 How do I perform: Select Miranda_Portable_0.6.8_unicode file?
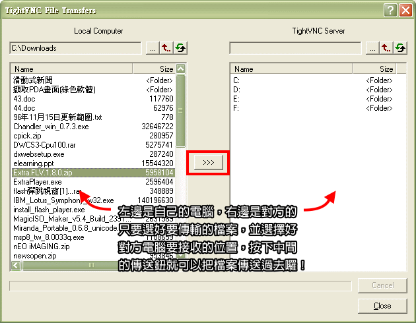pos(93,228)
